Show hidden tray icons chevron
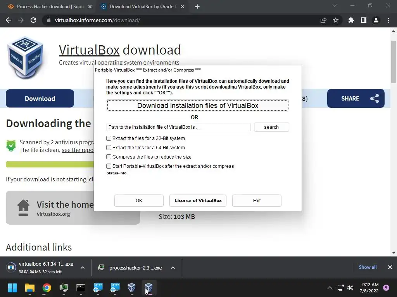397x297 pixels. click(x=330, y=288)
